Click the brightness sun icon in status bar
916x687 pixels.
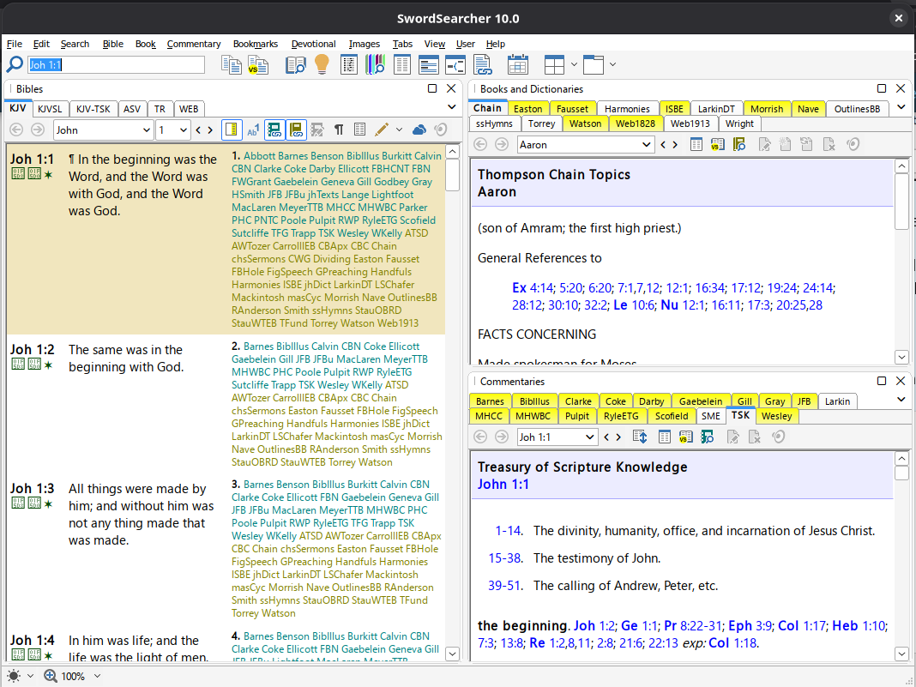pos(14,676)
